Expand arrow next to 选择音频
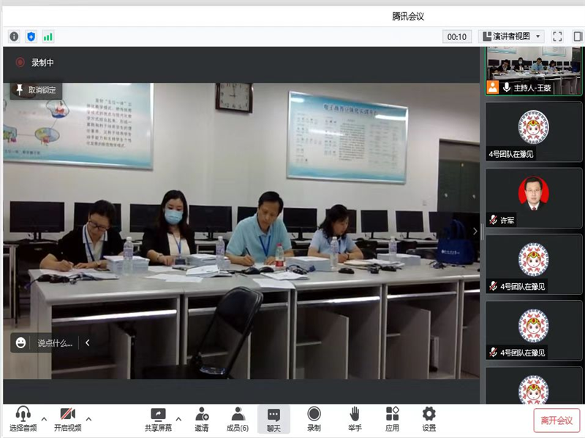Screen dimensions: 585x438 click(x=44, y=419)
